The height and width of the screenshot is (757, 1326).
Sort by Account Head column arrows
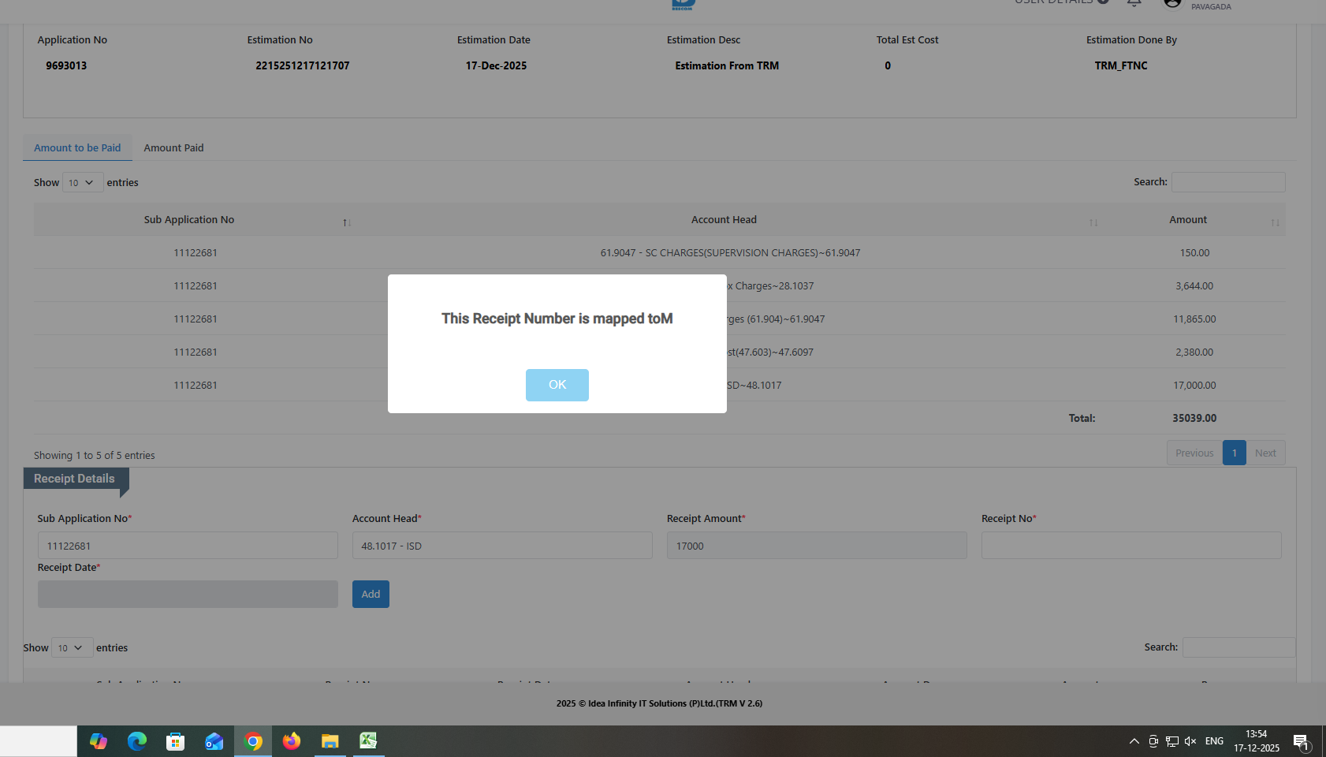[1093, 223]
